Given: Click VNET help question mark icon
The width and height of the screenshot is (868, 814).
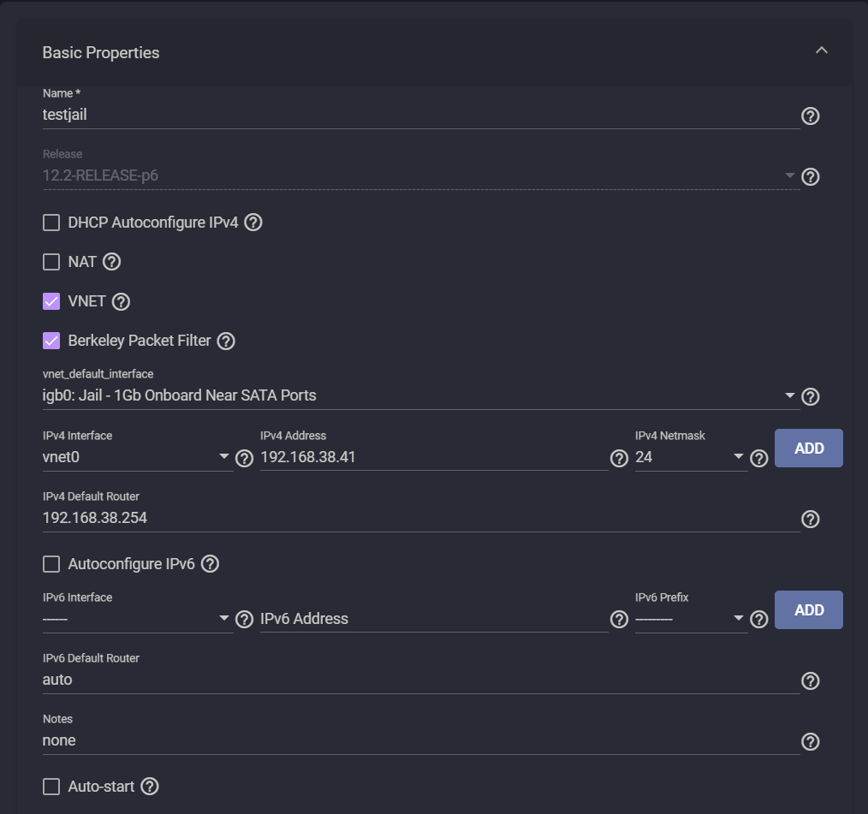Looking at the screenshot, I should click(x=121, y=301).
